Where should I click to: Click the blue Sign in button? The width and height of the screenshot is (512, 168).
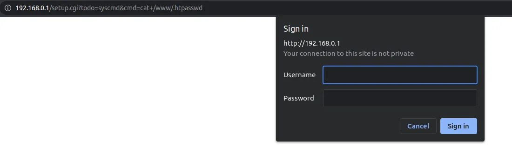click(458, 126)
